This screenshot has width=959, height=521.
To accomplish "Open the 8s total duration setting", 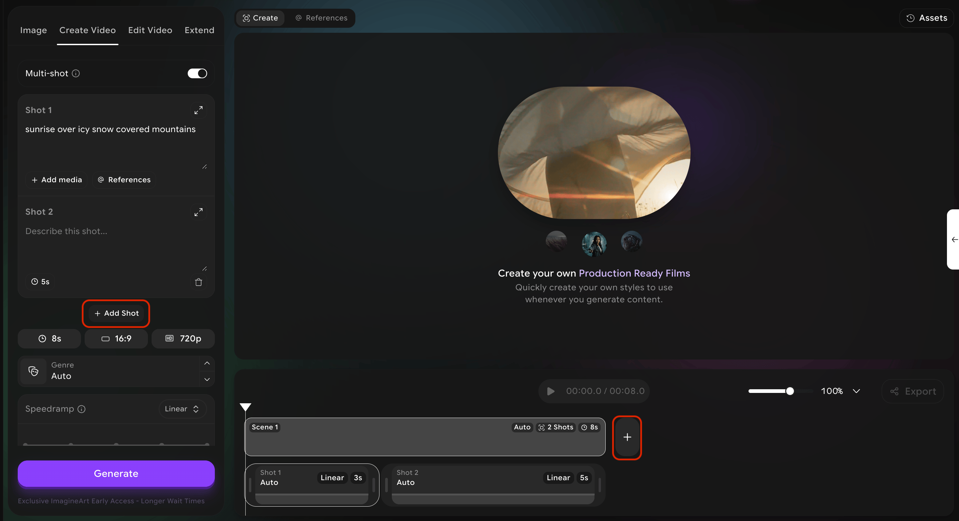I will click(50, 339).
